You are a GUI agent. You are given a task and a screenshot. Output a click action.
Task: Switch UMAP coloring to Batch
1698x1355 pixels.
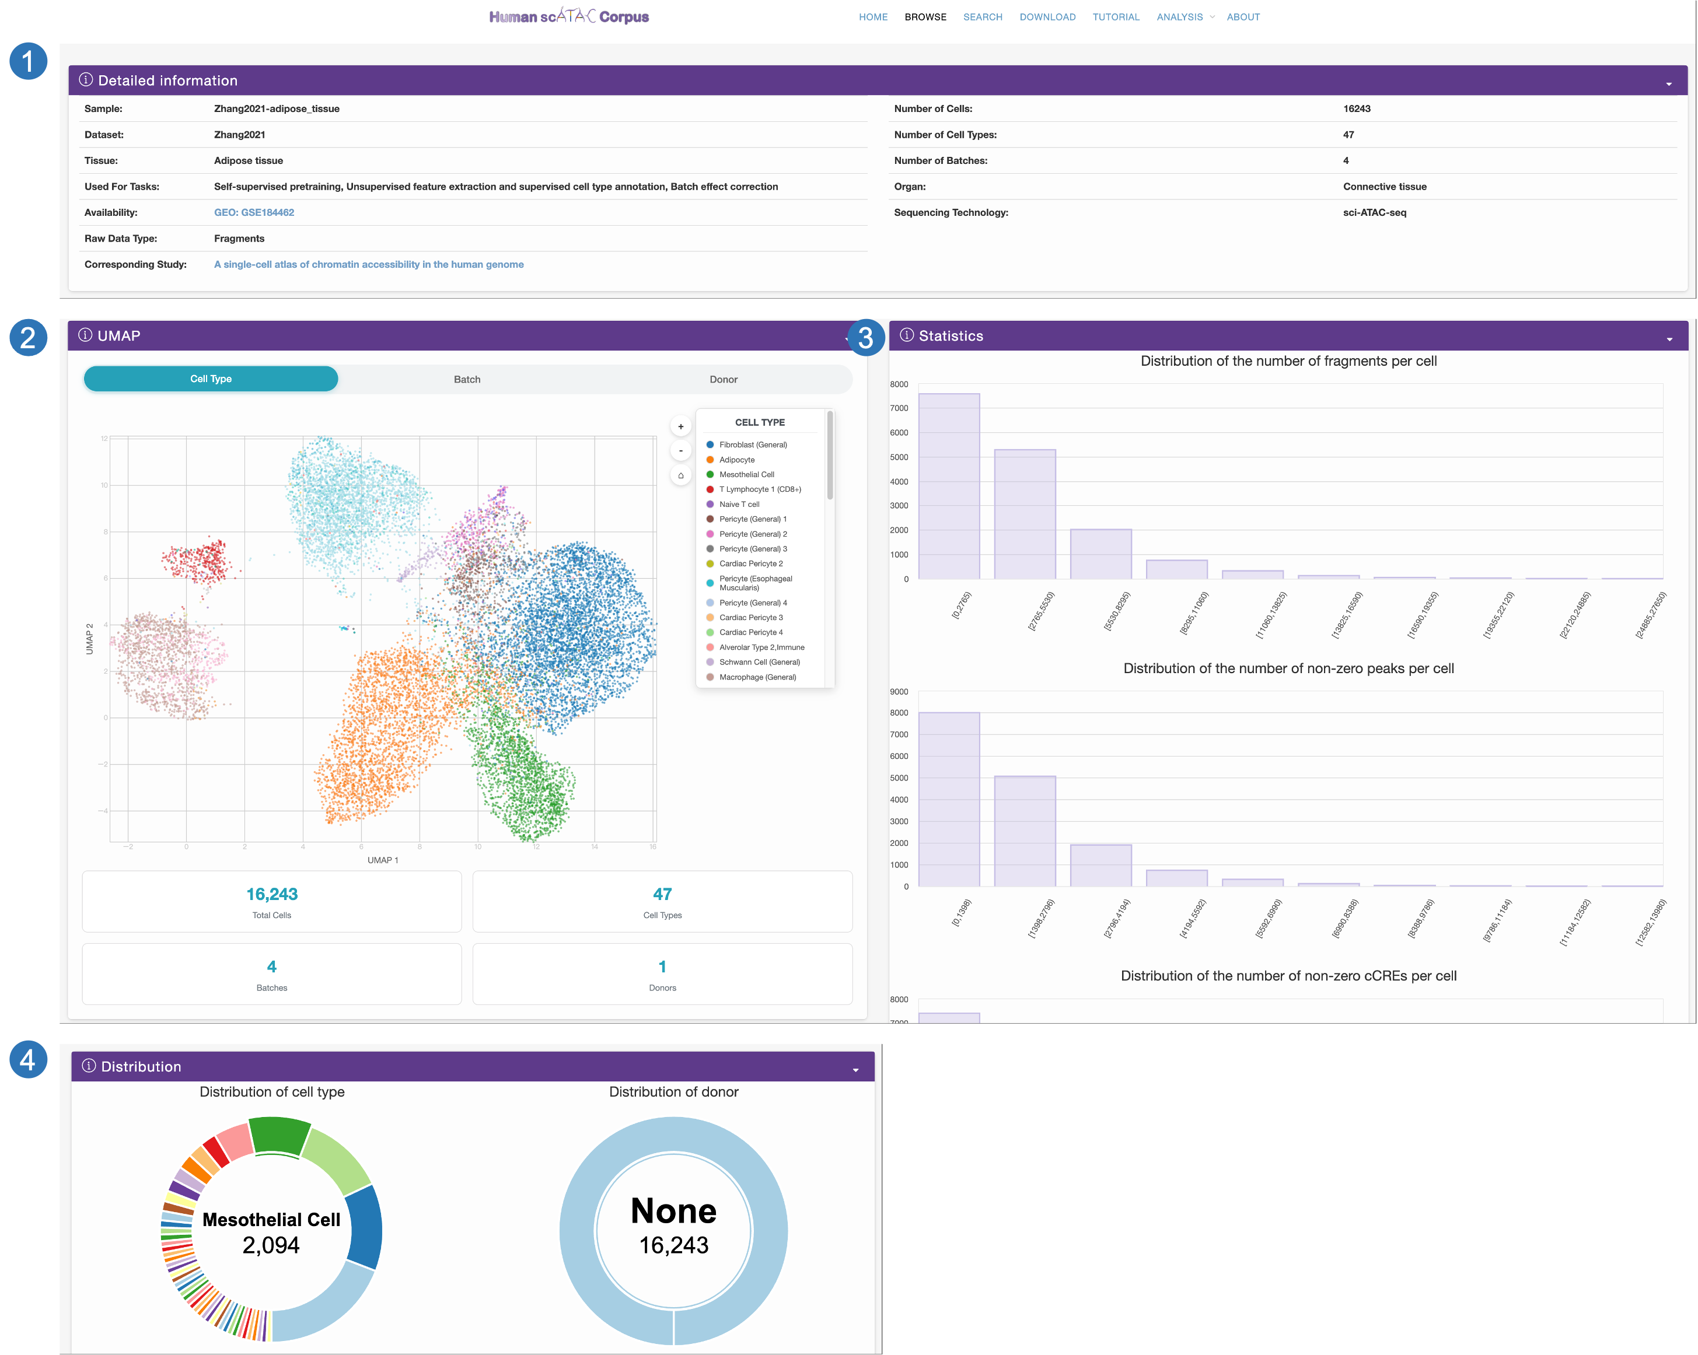(467, 380)
